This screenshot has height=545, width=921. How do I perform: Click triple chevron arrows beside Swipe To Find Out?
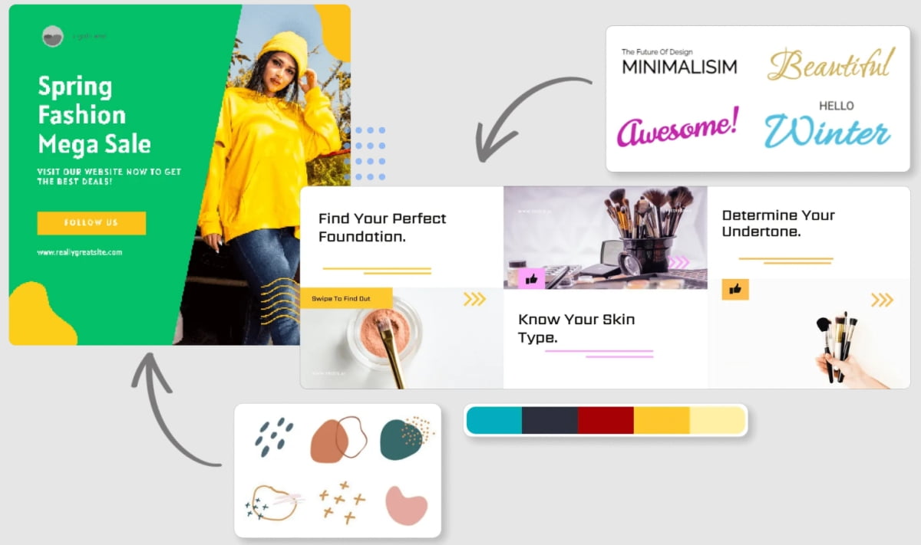coord(474,299)
